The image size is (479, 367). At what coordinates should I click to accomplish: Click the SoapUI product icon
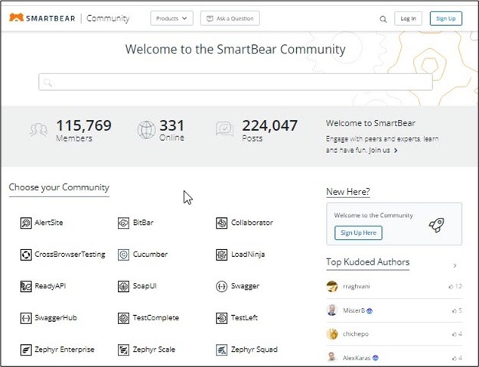(124, 287)
